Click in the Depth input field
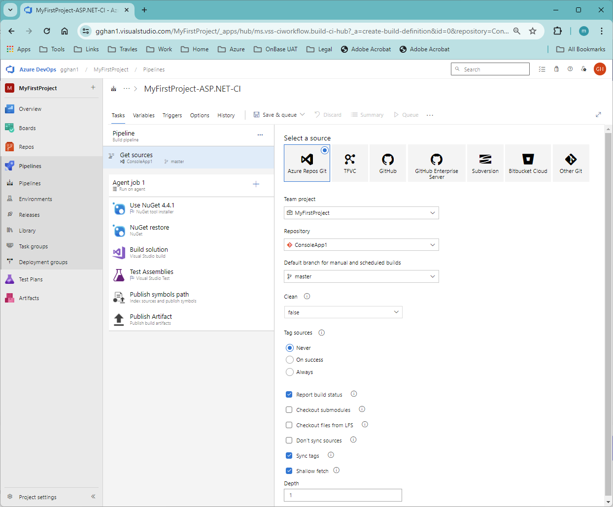Image resolution: width=613 pixels, height=507 pixels. 343,495
